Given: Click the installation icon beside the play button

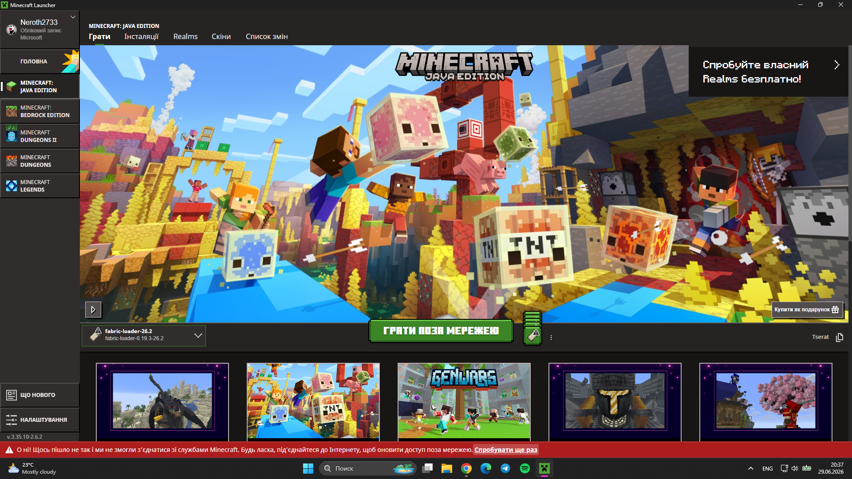Looking at the screenshot, I should pos(532,335).
